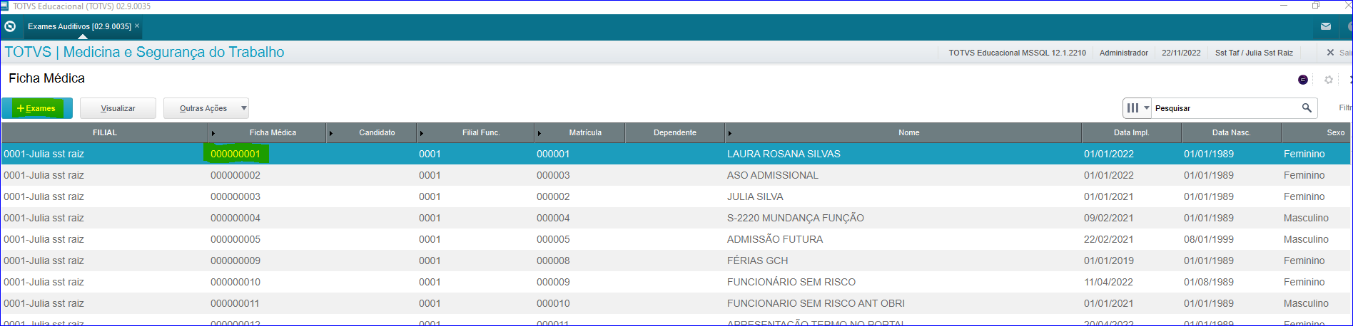Click the Dependente column header
1353x326 pixels.
674,132
